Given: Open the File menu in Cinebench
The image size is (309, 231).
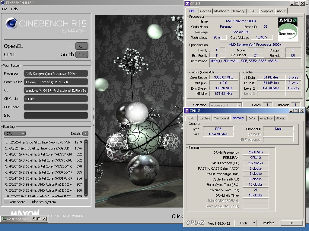Looking at the screenshot, I should [5, 9].
